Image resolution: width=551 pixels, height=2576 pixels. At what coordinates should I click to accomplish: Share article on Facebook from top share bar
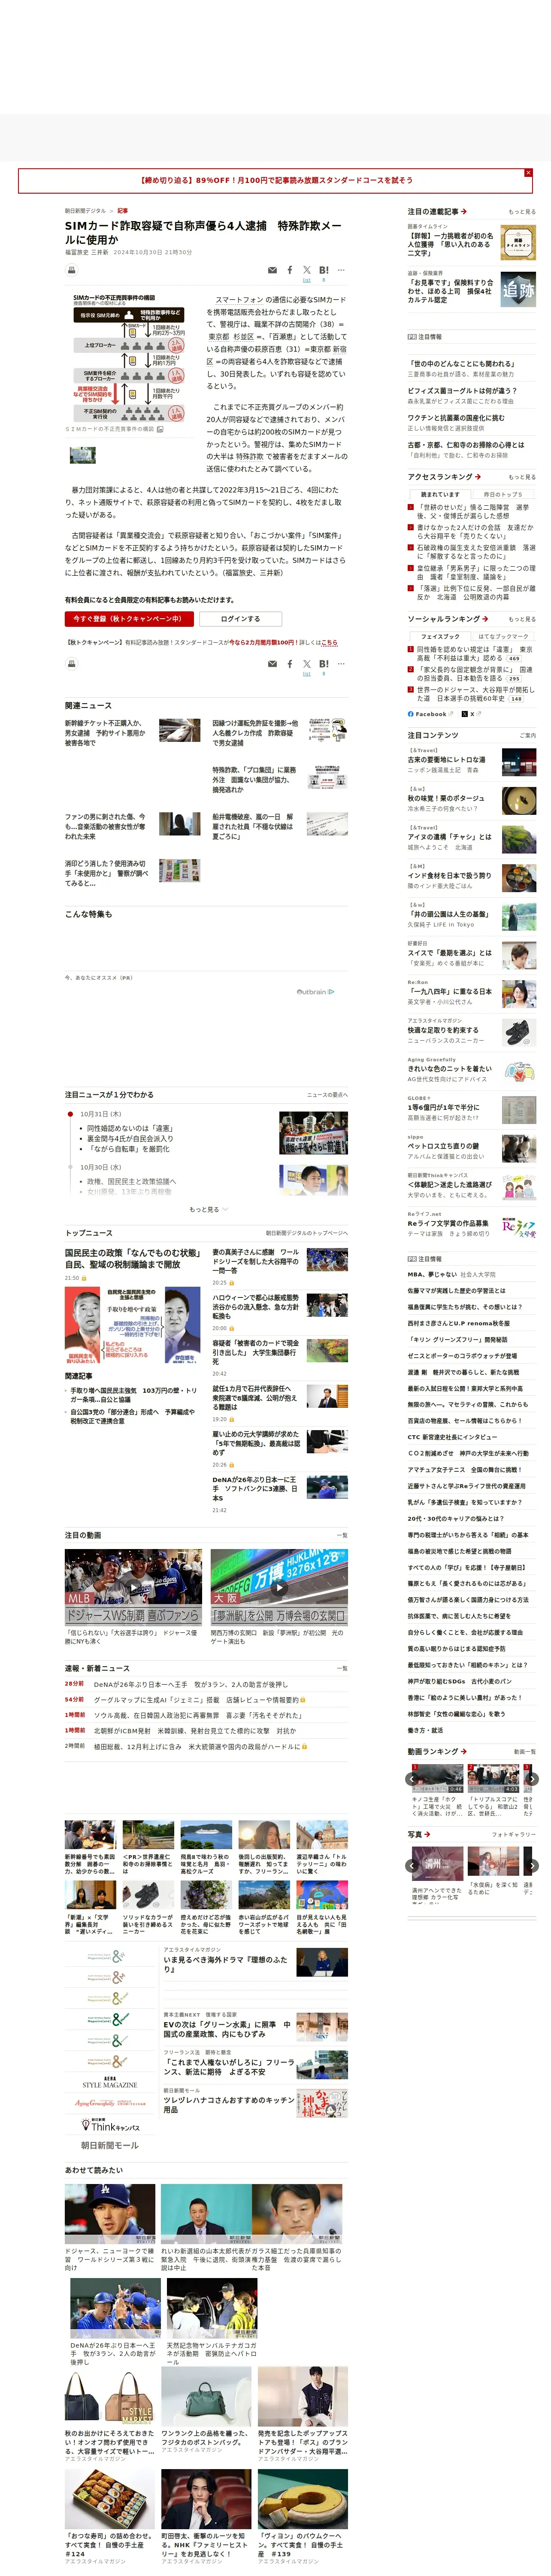(x=290, y=270)
